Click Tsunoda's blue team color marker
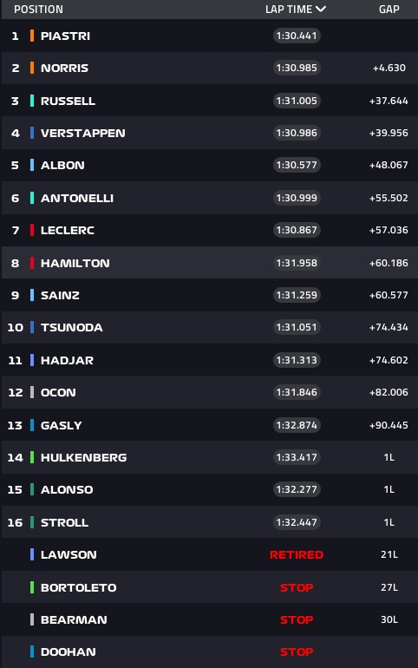The image size is (418, 668). [x=32, y=327]
